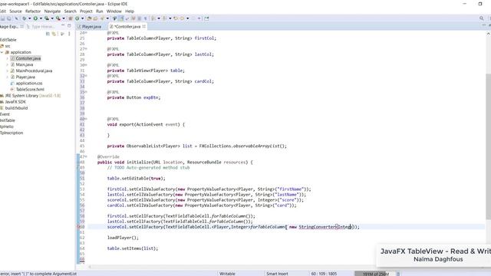Expand the Contoller.java tree node
Screen dimensions: 491x276
(x=7, y=58)
